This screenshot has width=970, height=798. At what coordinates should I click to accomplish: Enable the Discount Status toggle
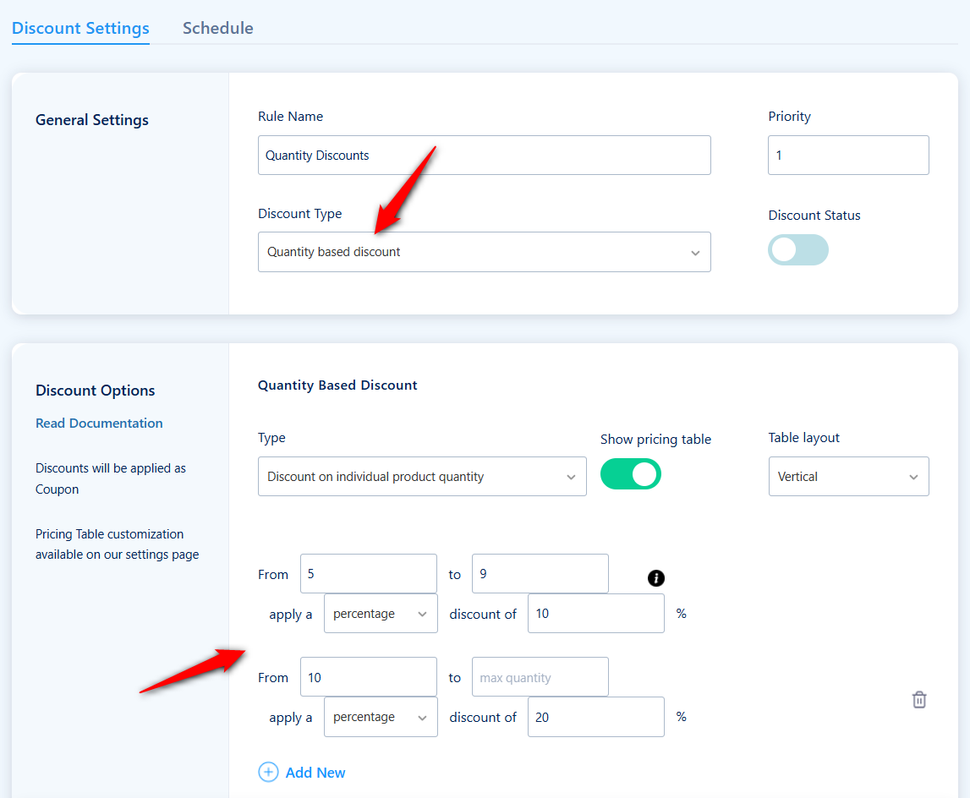[797, 250]
